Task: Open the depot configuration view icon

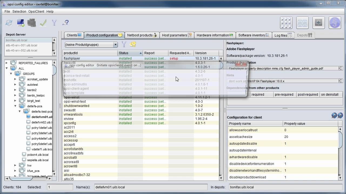Action: point(302,23)
